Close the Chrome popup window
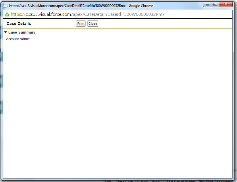Image resolution: width=237 pixels, height=182 pixels. tap(226, 5)
